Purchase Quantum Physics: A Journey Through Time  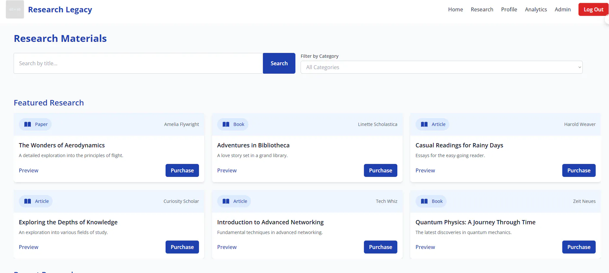point(579,247)
